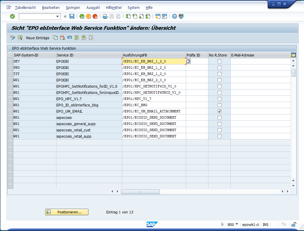Open the table column configuration icon
Viewport: 304px width, 231px height.
point(293,55)
